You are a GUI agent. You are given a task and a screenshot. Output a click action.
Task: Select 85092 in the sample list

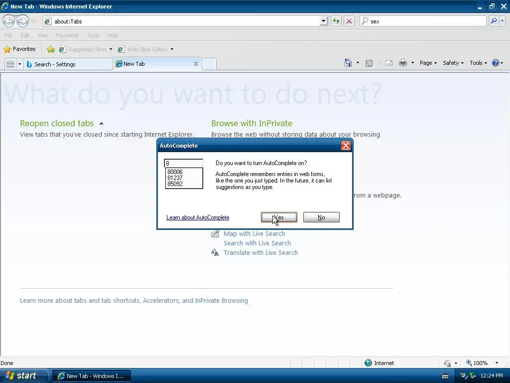[175, 184]
